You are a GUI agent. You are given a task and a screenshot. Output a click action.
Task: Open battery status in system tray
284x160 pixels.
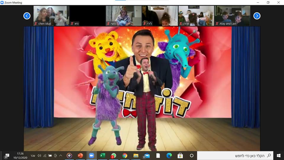[50, 156]
